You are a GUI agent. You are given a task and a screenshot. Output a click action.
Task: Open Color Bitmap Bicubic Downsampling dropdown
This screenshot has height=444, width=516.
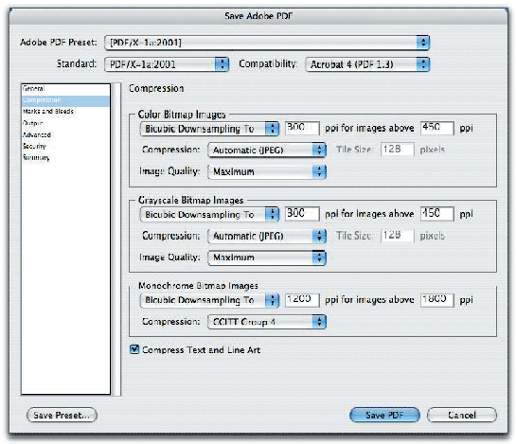(x=209, y=129)
